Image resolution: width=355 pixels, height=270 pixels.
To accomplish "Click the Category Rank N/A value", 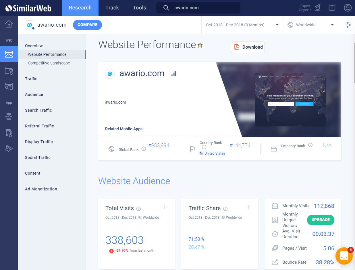I will pos(327,145).
